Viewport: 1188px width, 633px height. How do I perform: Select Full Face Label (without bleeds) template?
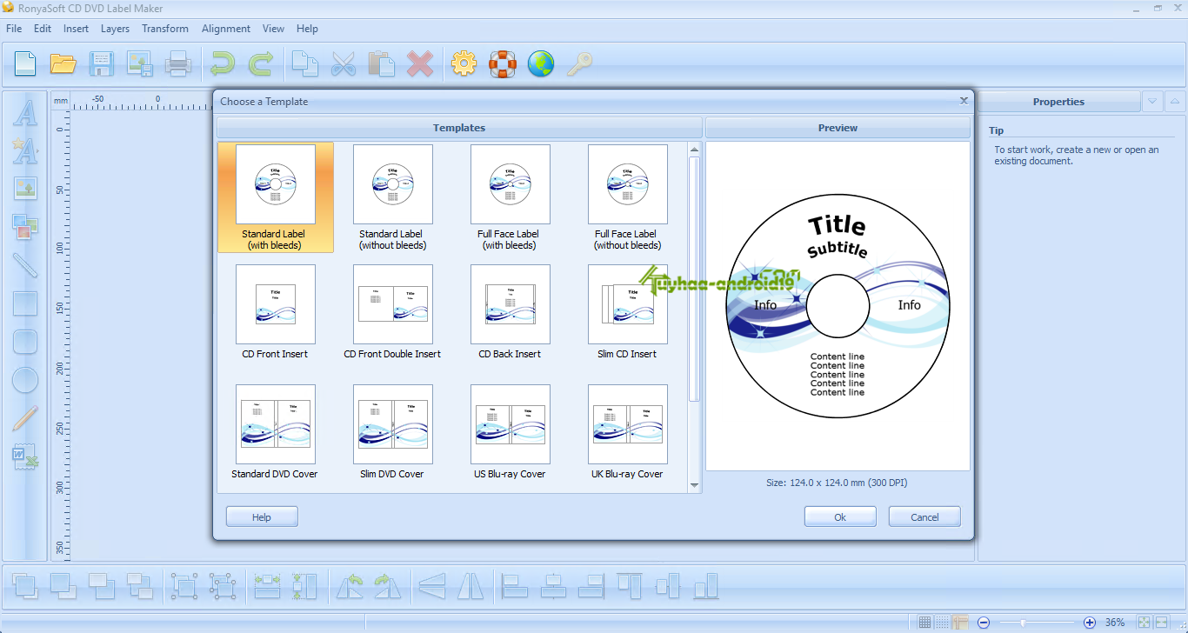point(628,197)
